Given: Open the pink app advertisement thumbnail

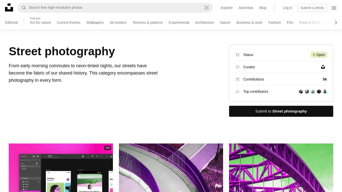Looking at the screenshot, I should (61, 168).
